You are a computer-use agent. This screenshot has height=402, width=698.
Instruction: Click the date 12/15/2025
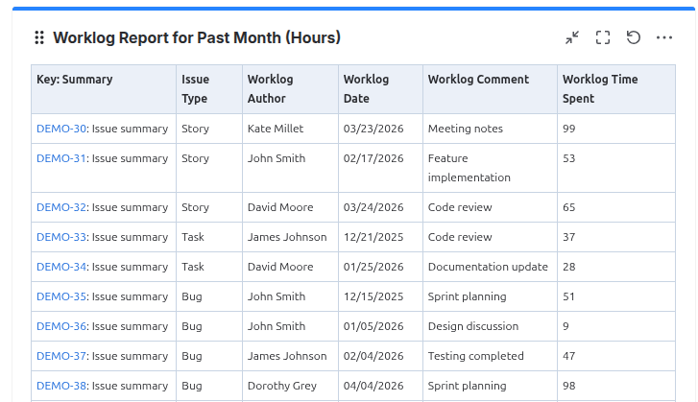tap(373, 296)
